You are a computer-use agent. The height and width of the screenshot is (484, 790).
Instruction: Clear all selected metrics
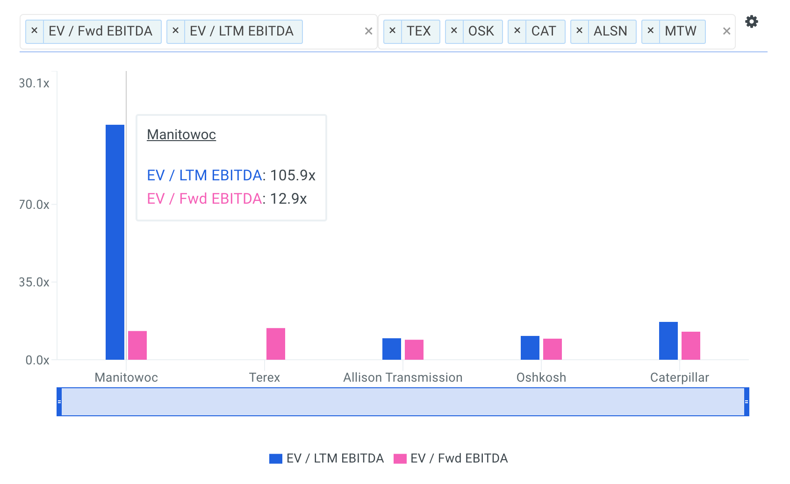(x=368, y=31)
